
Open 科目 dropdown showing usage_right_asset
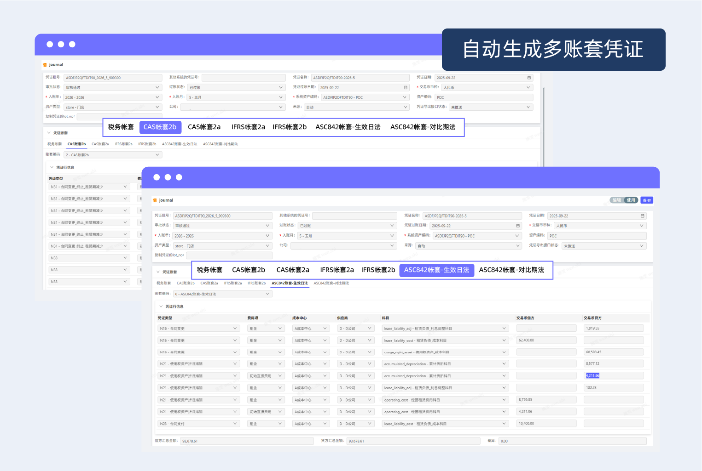click(445, 352)
